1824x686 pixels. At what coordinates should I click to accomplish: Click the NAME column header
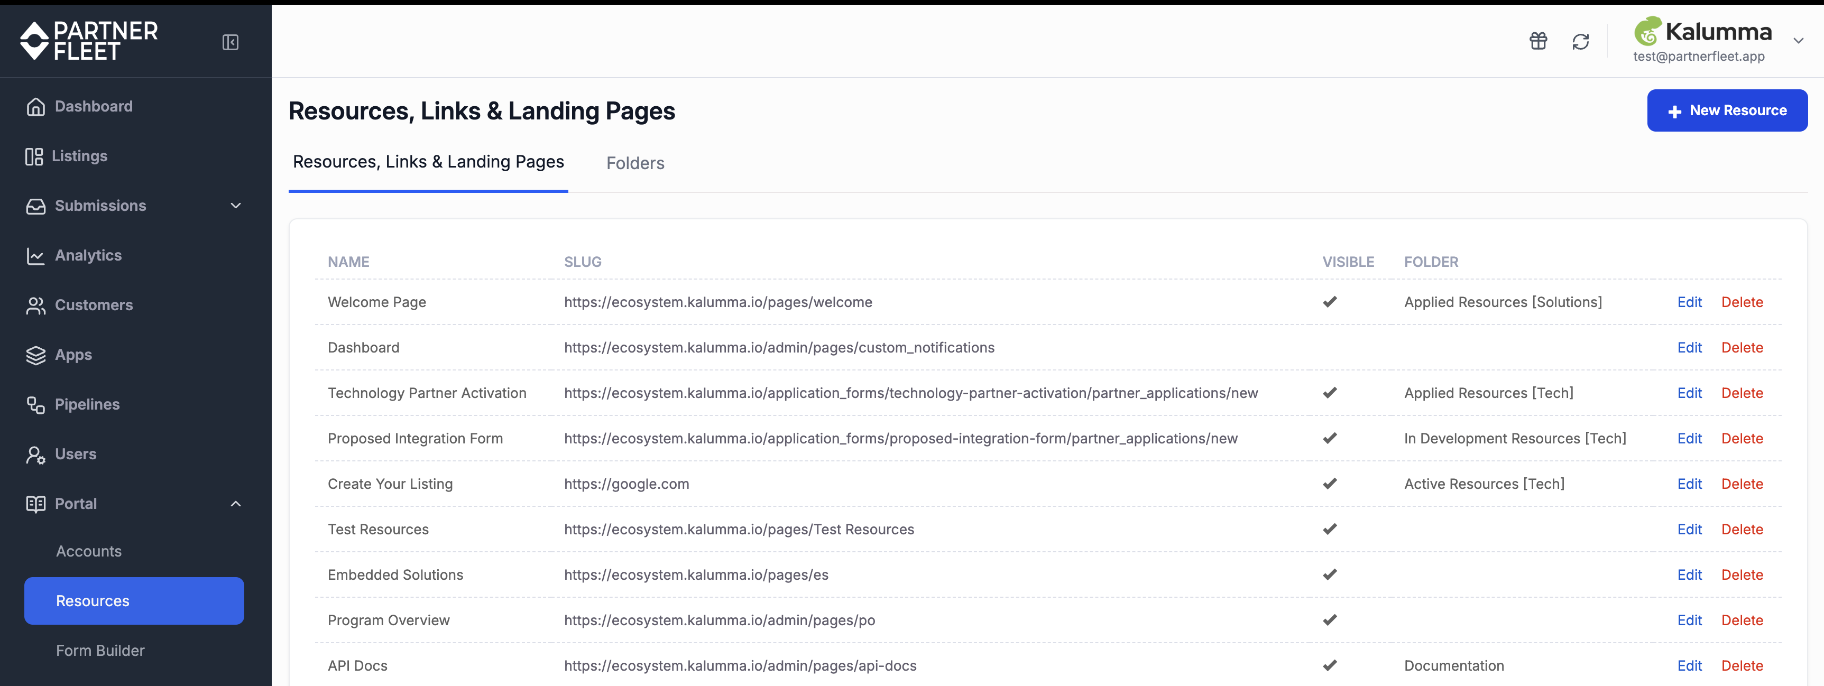click(x=348, y=262)
